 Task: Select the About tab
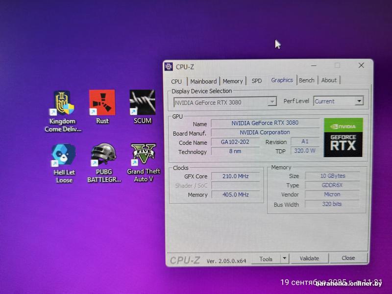coord(329,81)
